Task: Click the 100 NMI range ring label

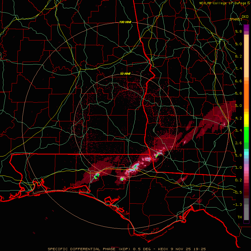Action: pos(125,22)
